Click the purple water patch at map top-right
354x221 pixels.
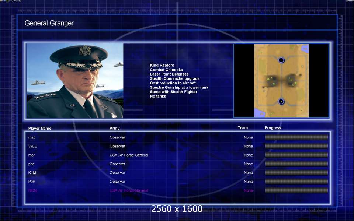(305, 49)
